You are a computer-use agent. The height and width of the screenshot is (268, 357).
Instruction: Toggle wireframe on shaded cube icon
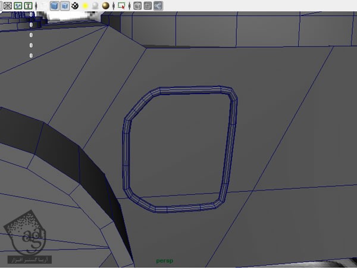64,5
